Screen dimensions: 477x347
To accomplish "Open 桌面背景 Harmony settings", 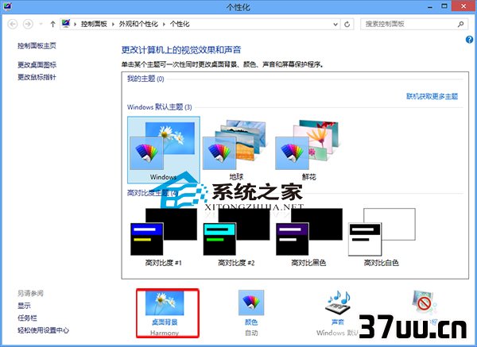I will pos(168,313).
